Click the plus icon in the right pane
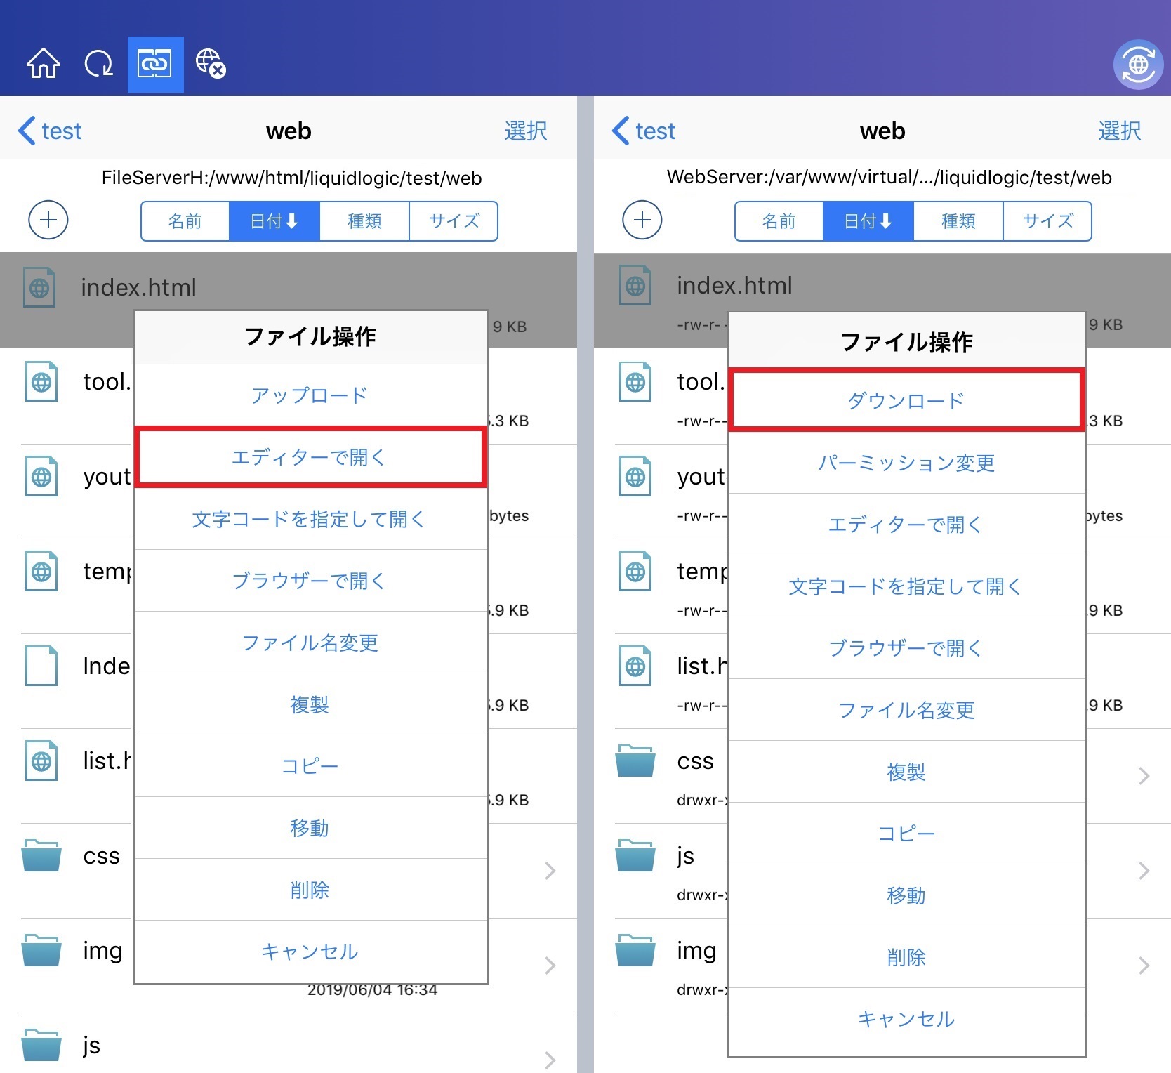Viewport: 1171px width, 1073px height. 642,220
